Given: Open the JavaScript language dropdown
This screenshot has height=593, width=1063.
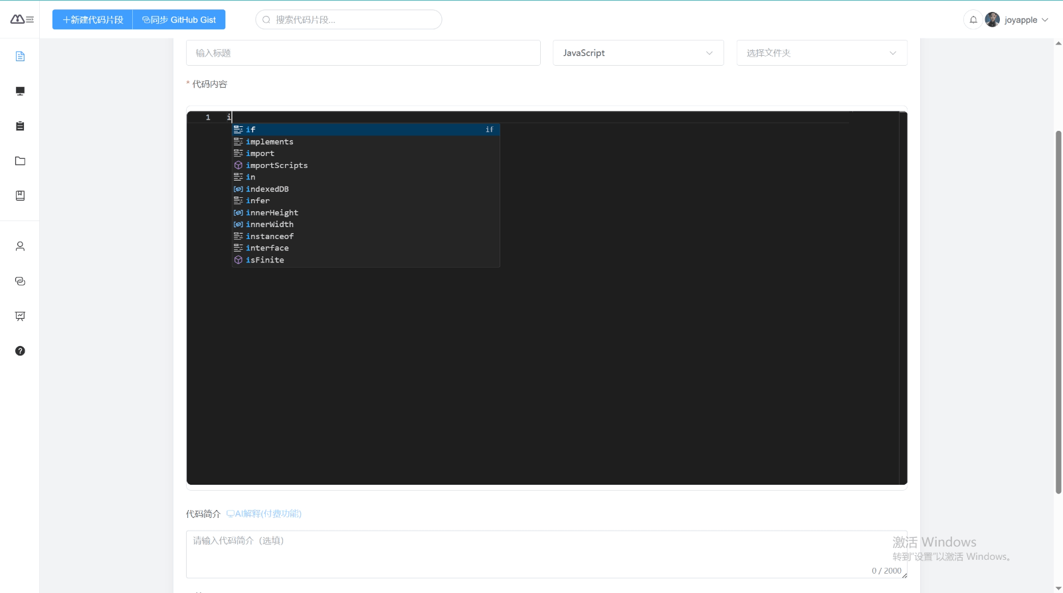Looking at the screenshot, I should click(638, 53).
